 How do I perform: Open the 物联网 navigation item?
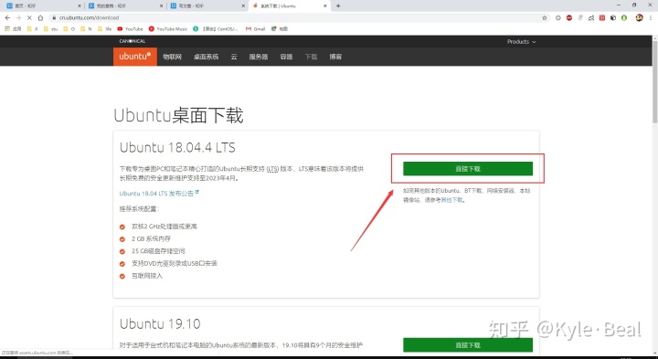click(x=172, y=57)
